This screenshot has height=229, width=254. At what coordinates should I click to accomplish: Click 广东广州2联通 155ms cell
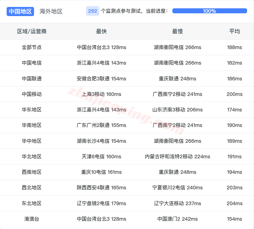pos(101,125)
